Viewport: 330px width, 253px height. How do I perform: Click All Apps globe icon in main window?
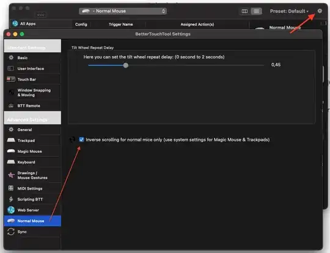pos(15,24)
